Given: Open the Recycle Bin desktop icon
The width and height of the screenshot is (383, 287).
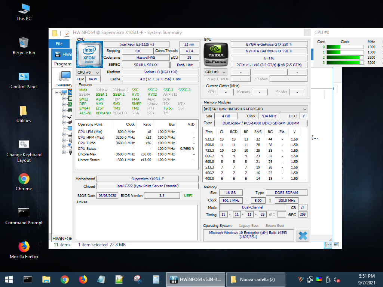Looking at the screenshot, I should (x=24, y=46).
